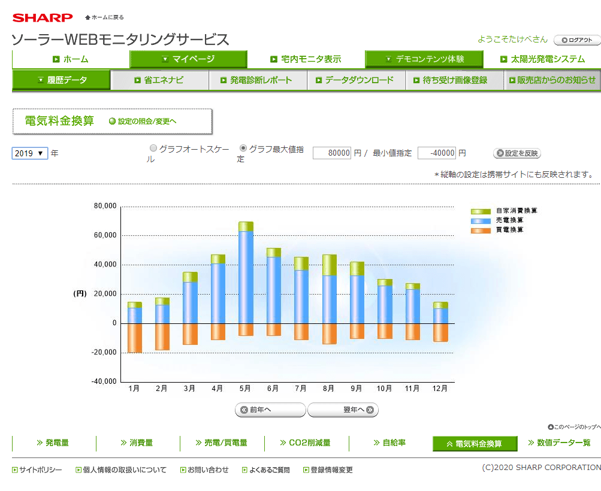Select the 履歴データ sub-tab
This screenshot has width=601, height=491.
tap(61, 80)
